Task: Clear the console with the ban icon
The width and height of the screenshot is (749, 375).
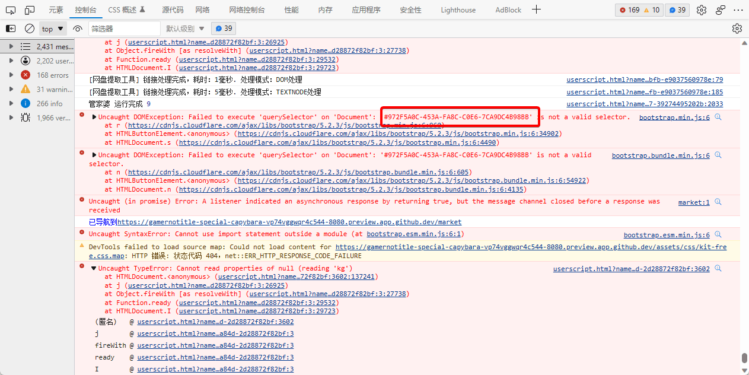Action: (x=29, y=28)
